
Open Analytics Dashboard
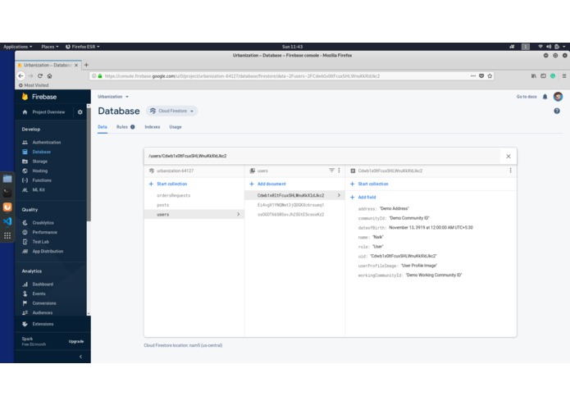click(43, 284)
